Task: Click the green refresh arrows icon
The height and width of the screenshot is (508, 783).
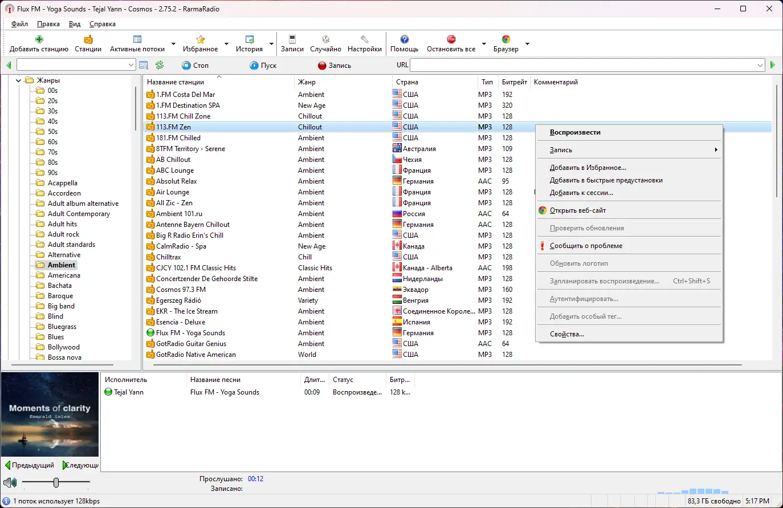Action: [x=160, y=66]
